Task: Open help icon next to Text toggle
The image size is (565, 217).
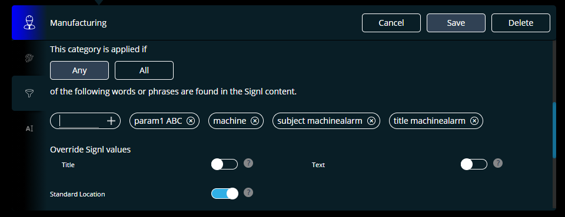Action: click(x=498, y=163)
